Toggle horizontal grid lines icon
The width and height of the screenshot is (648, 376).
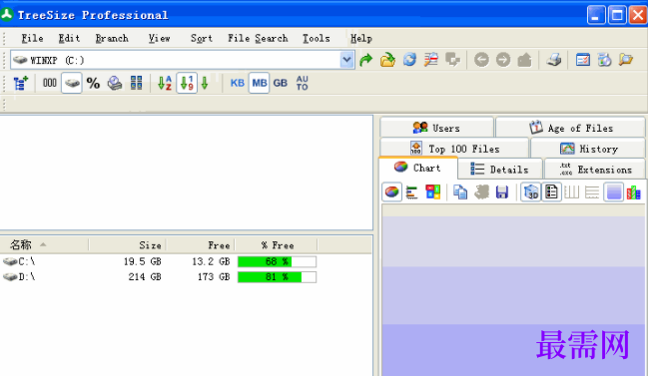592,191
